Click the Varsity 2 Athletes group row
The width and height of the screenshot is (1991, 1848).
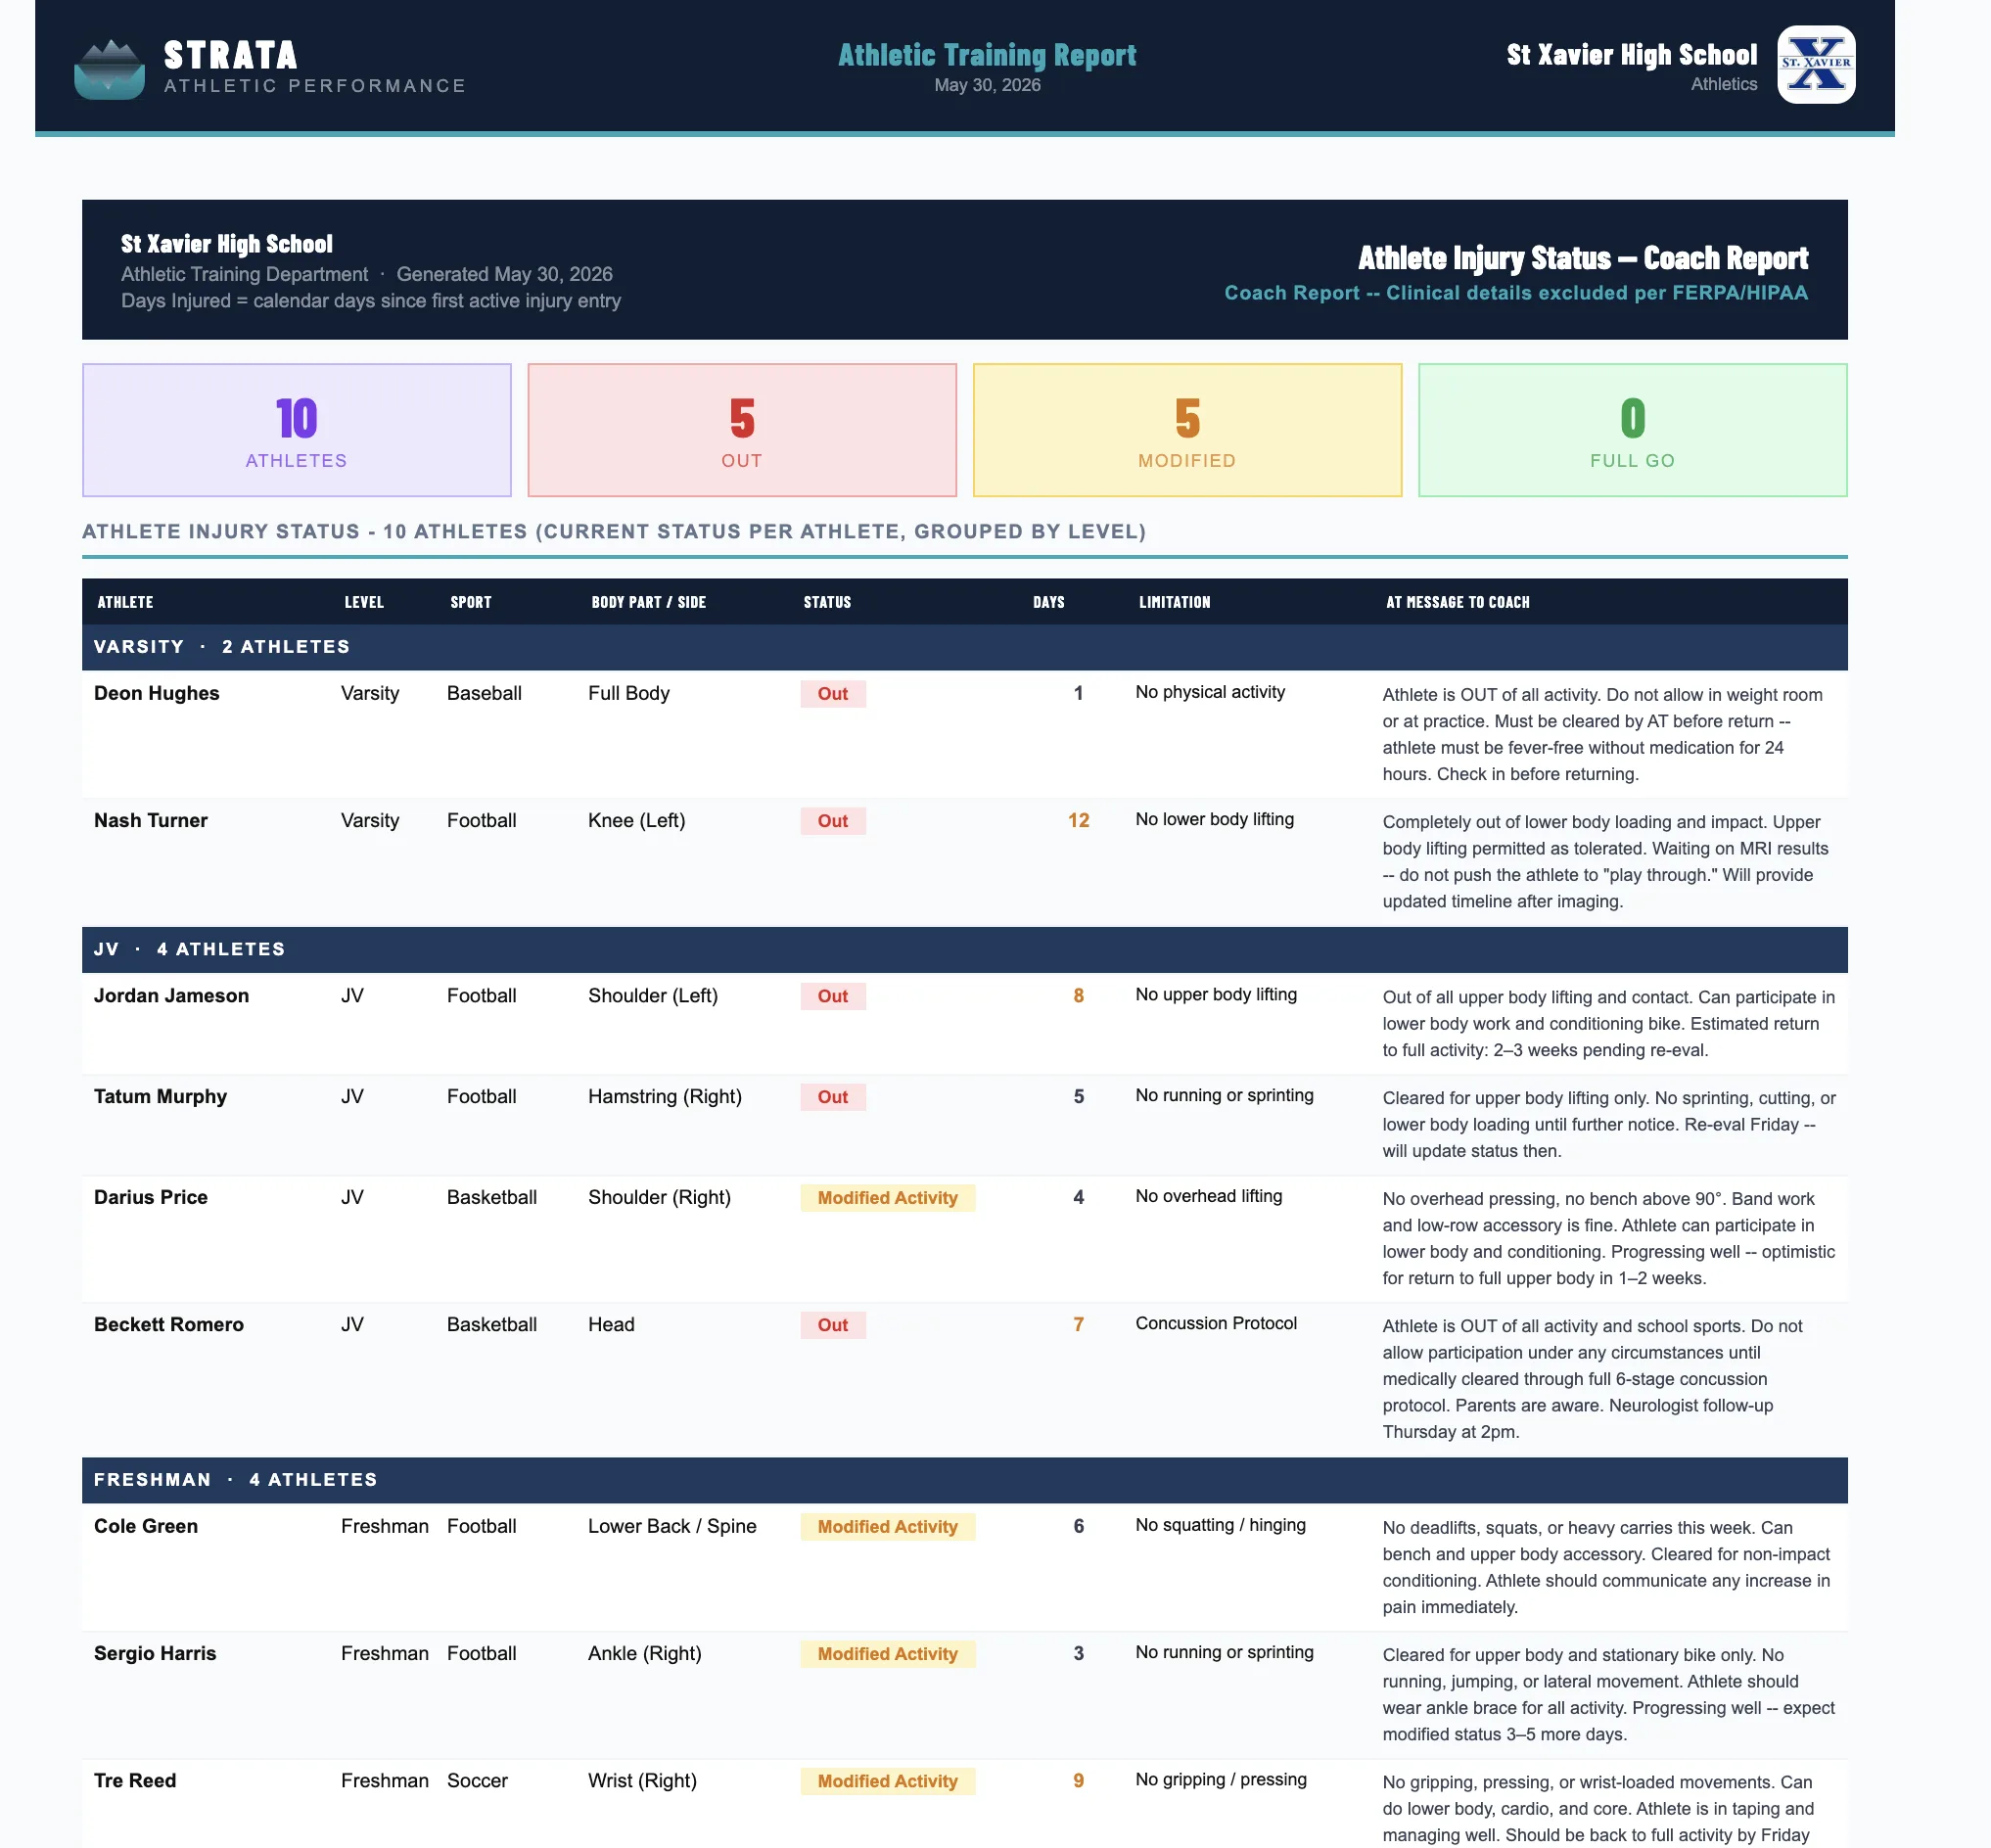pyautogui.click(x=965, y=647)
